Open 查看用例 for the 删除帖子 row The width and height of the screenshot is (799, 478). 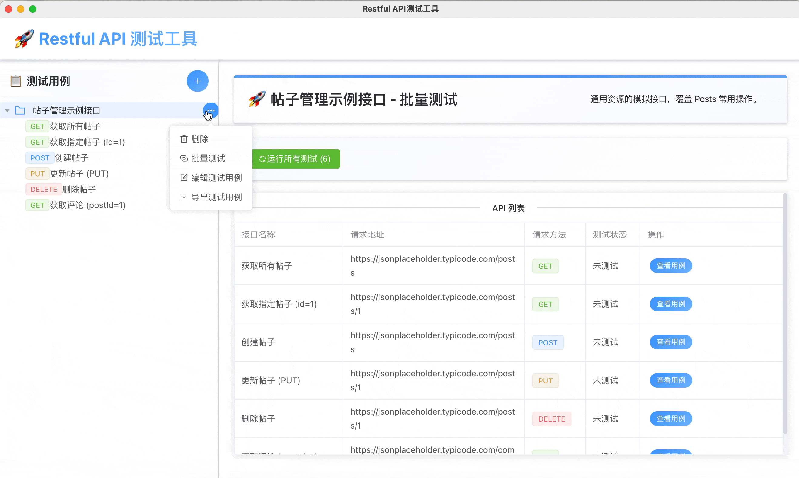pyautogui.click(x=671, y=419)
